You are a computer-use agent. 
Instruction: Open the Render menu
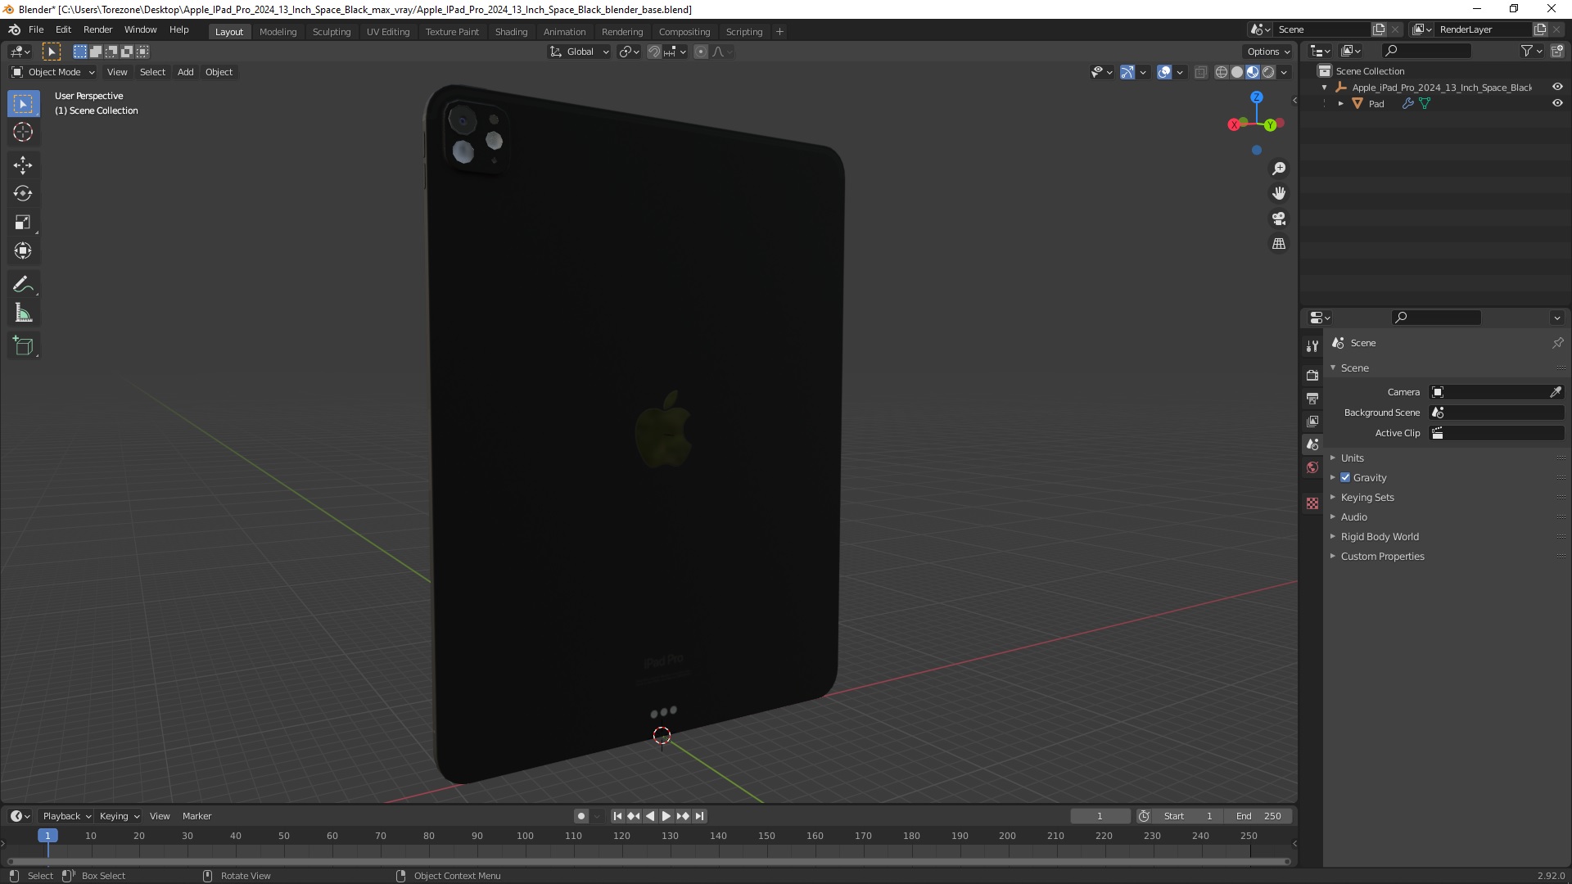[x=97, y=29]
